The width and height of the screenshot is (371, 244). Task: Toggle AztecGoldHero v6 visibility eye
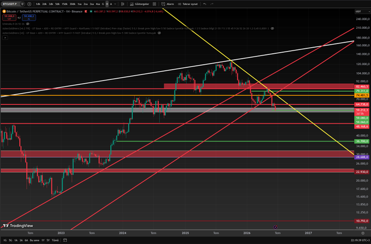[159, 33]
